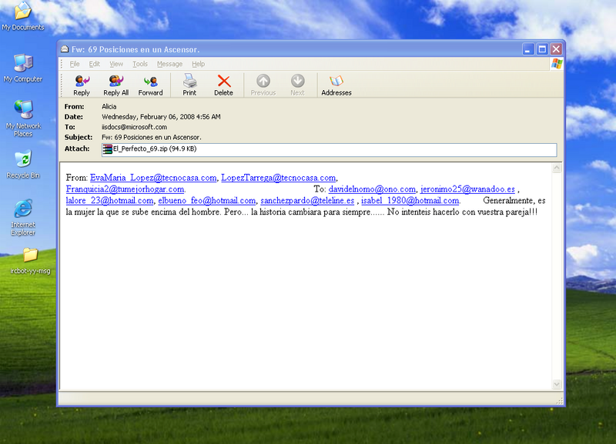Delete the message with the red X

point(223,82)
